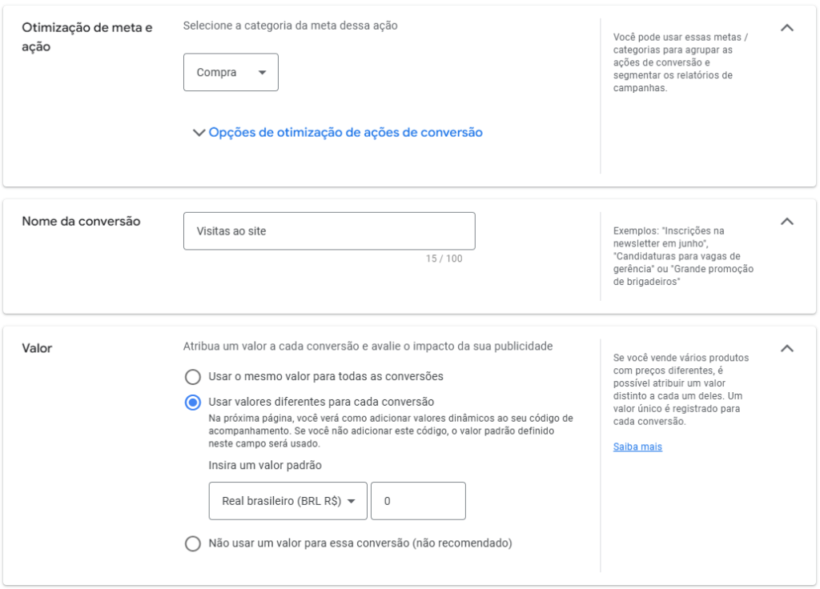Viewport: 820px width, 589px height.
Task: Click the currency selector's dropdown arrow icon
Action: coord(352,500)
